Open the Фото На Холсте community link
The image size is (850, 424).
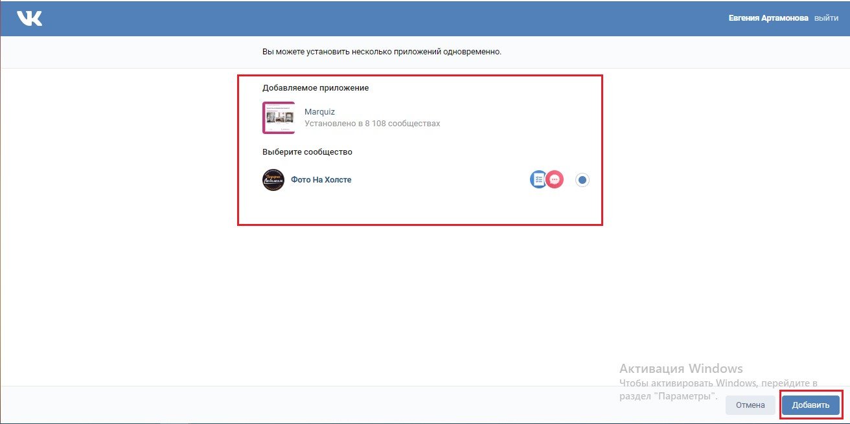(x=321, y=179)
